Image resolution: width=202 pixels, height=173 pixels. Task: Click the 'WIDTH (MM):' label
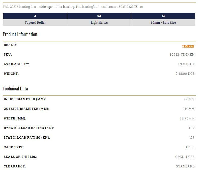(x=15, y=118)
